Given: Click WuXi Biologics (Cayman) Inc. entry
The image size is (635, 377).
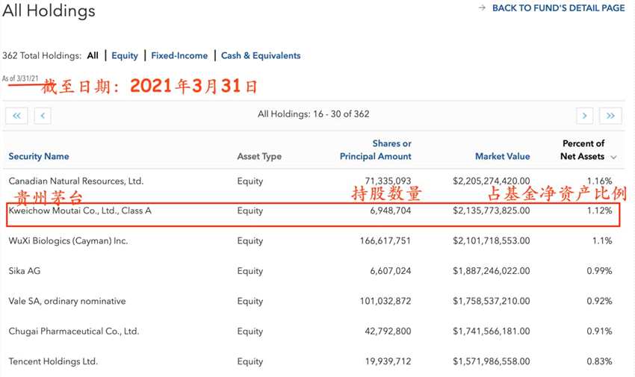Looking at the screenshot, I should tap(68, 241).
